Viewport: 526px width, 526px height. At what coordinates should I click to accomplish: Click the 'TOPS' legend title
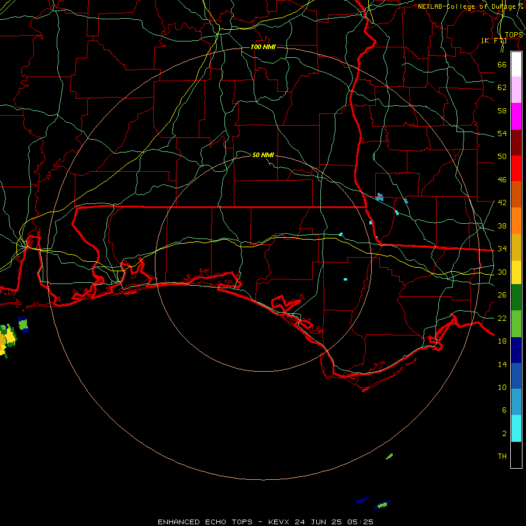pos(514,35)
